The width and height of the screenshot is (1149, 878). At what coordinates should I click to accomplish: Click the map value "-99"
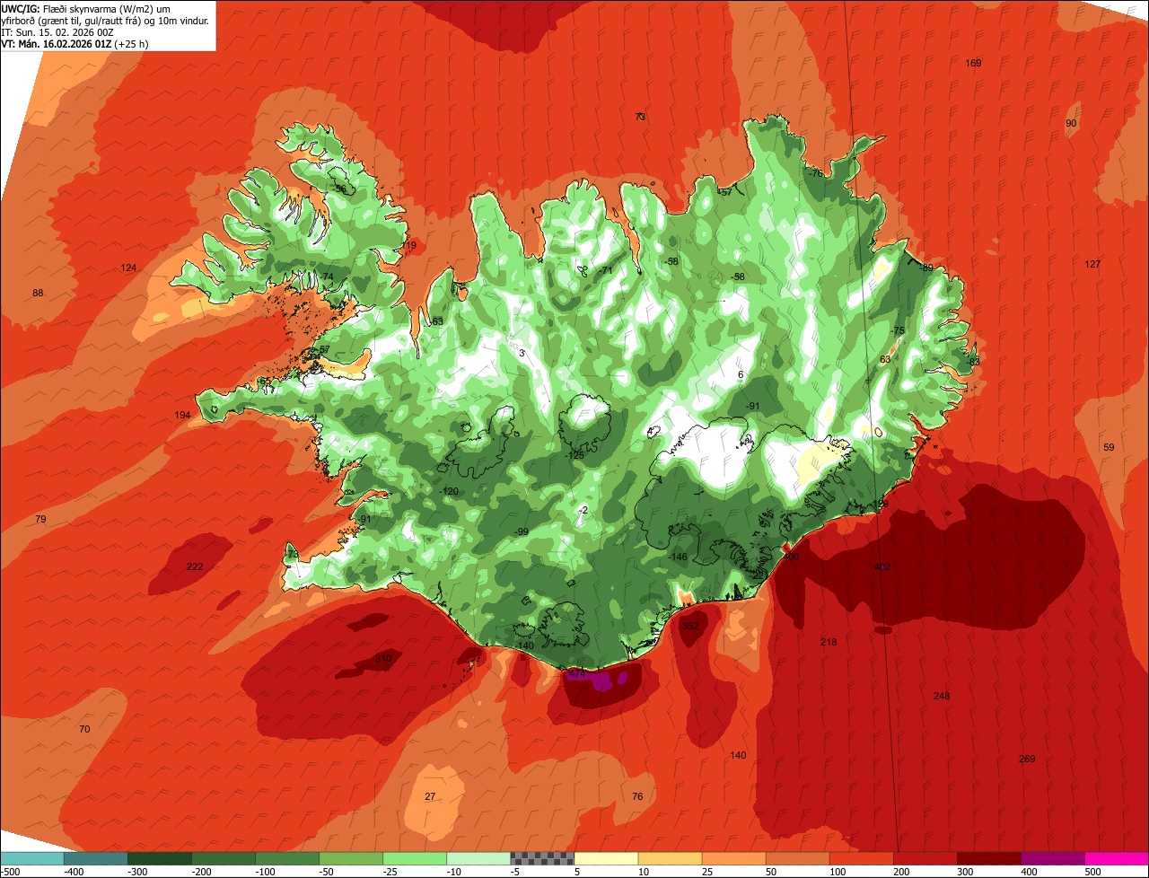[x=521, y=531]
